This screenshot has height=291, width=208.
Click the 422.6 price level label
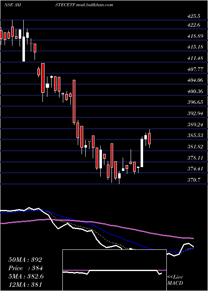coord(194,25)
